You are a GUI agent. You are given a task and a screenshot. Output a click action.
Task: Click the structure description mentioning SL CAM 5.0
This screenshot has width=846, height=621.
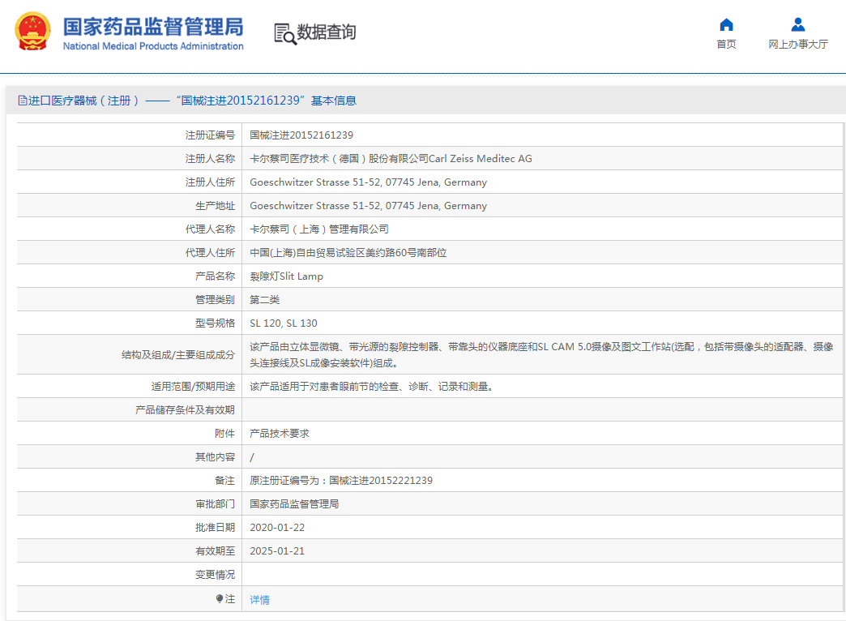click(541, 355)
